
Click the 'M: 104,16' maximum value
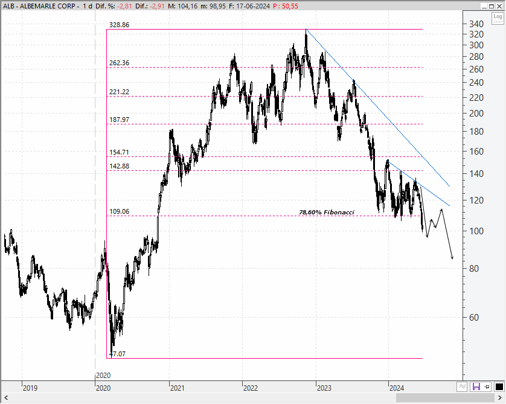click(x=182, y=6)
